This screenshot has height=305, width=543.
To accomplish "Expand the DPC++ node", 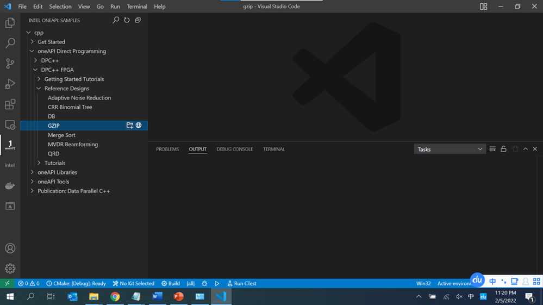I will (x=36, y=60).
